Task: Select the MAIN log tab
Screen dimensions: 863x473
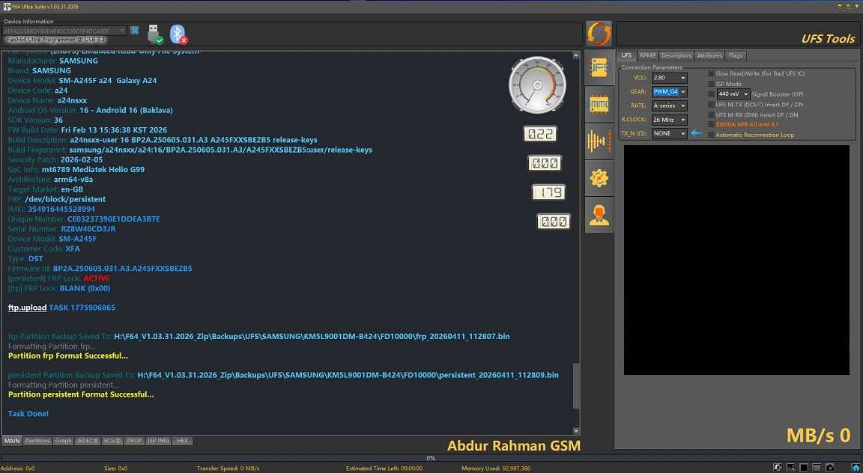Action: [11, 441]
